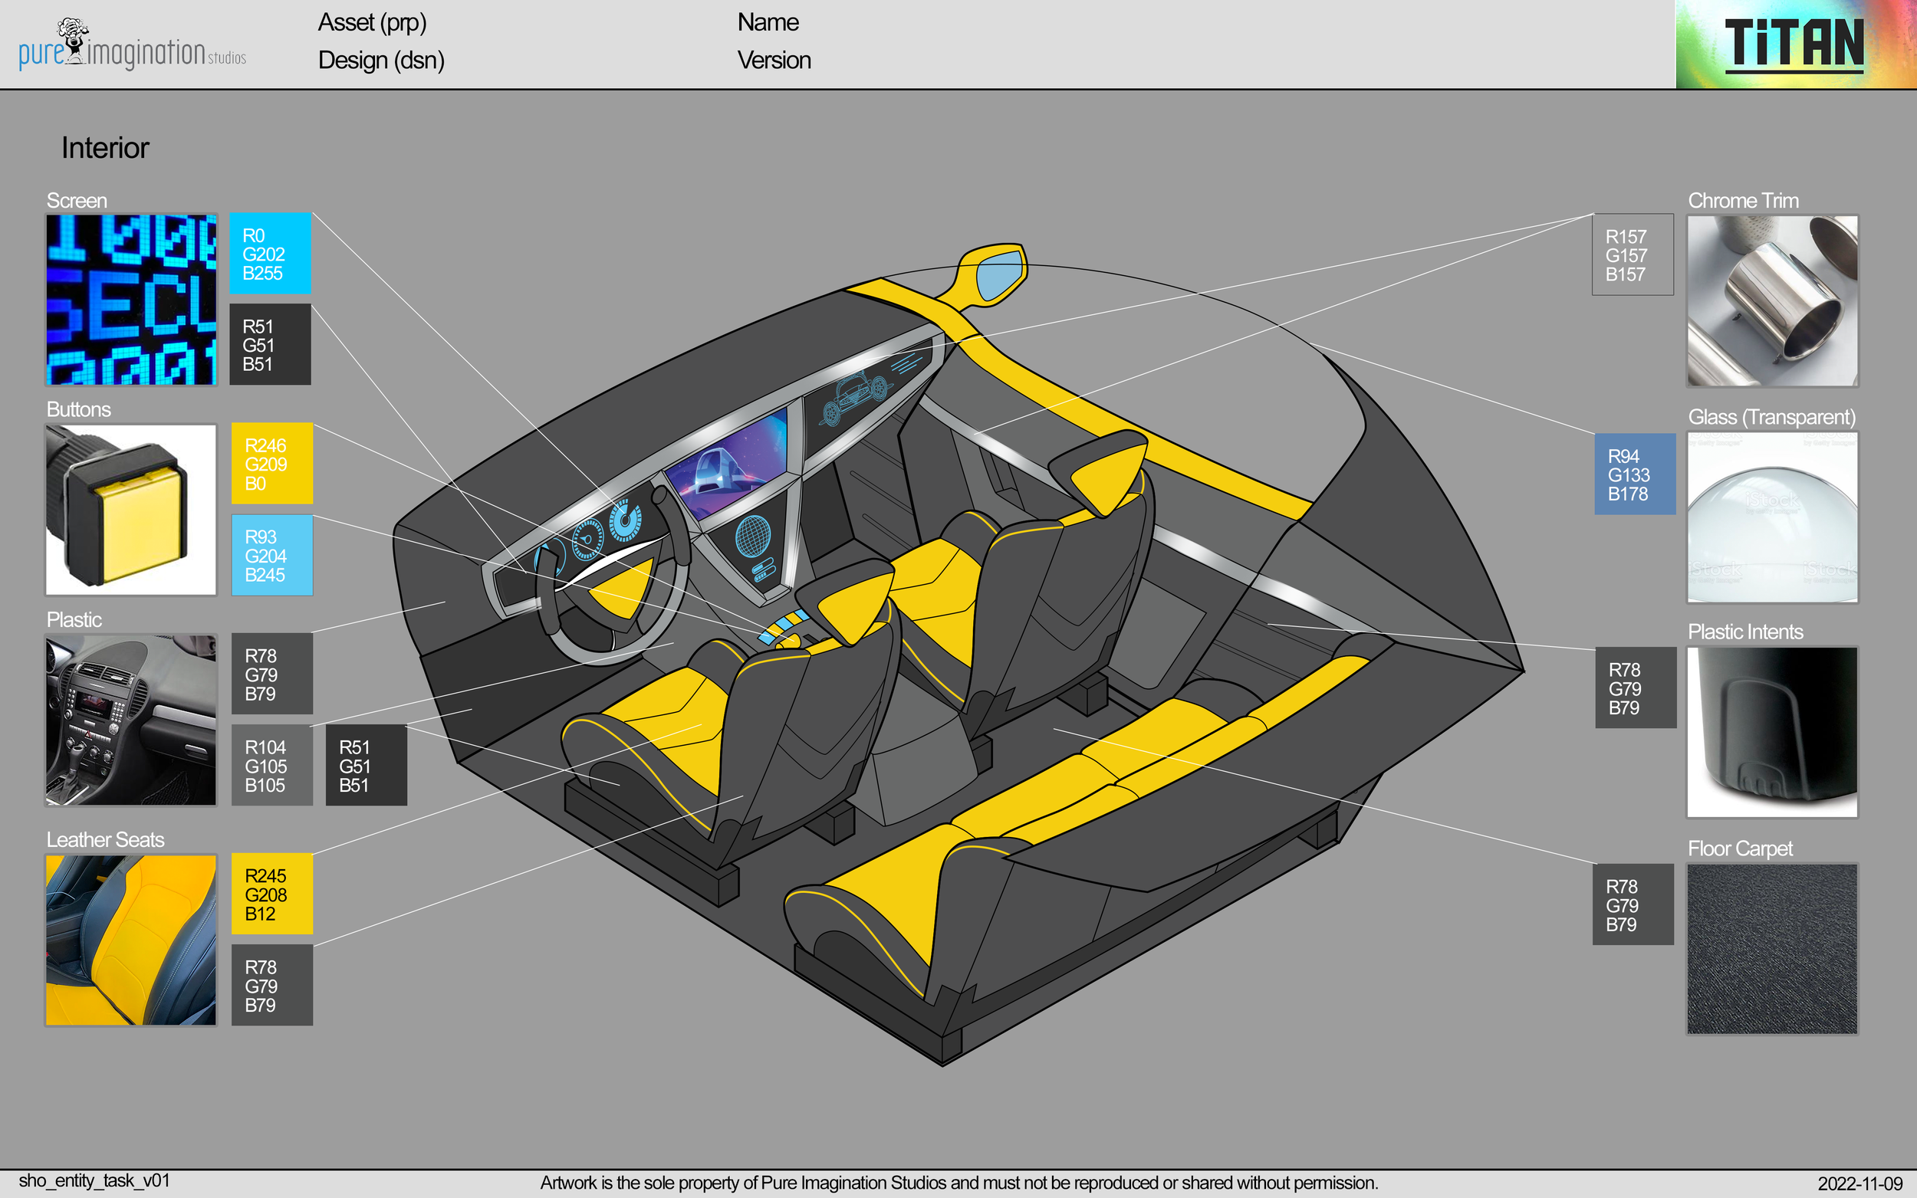Click the Chrome Trim exhaust reference photo

(1773, 301)
